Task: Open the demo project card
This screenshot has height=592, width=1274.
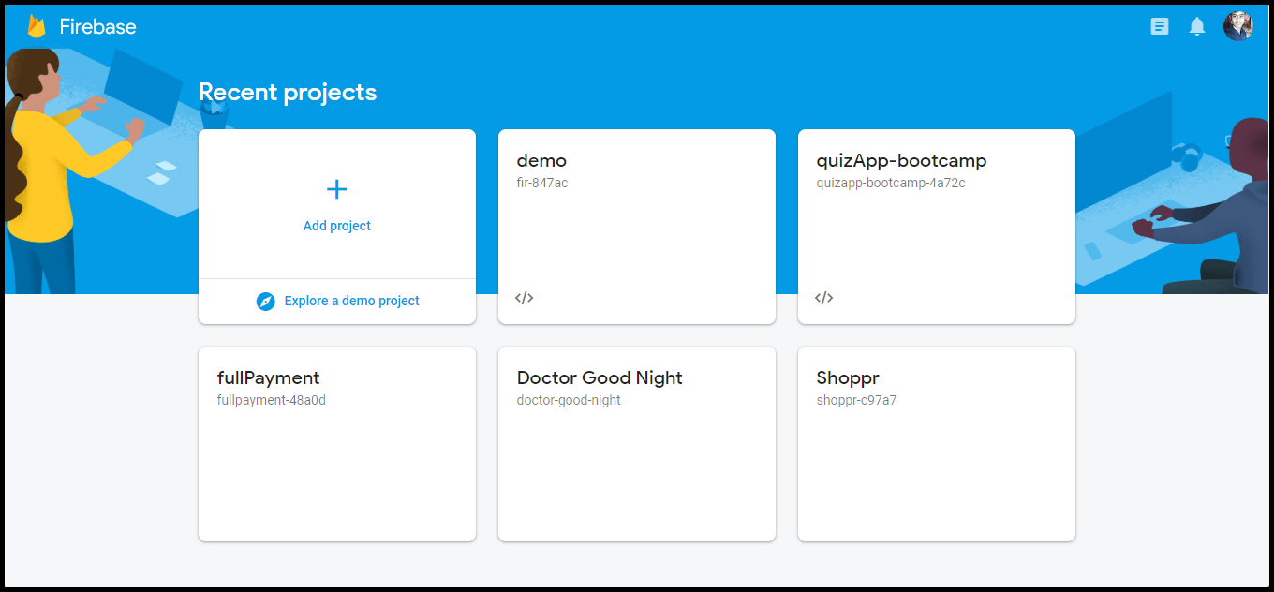Action: pos(637,227)
